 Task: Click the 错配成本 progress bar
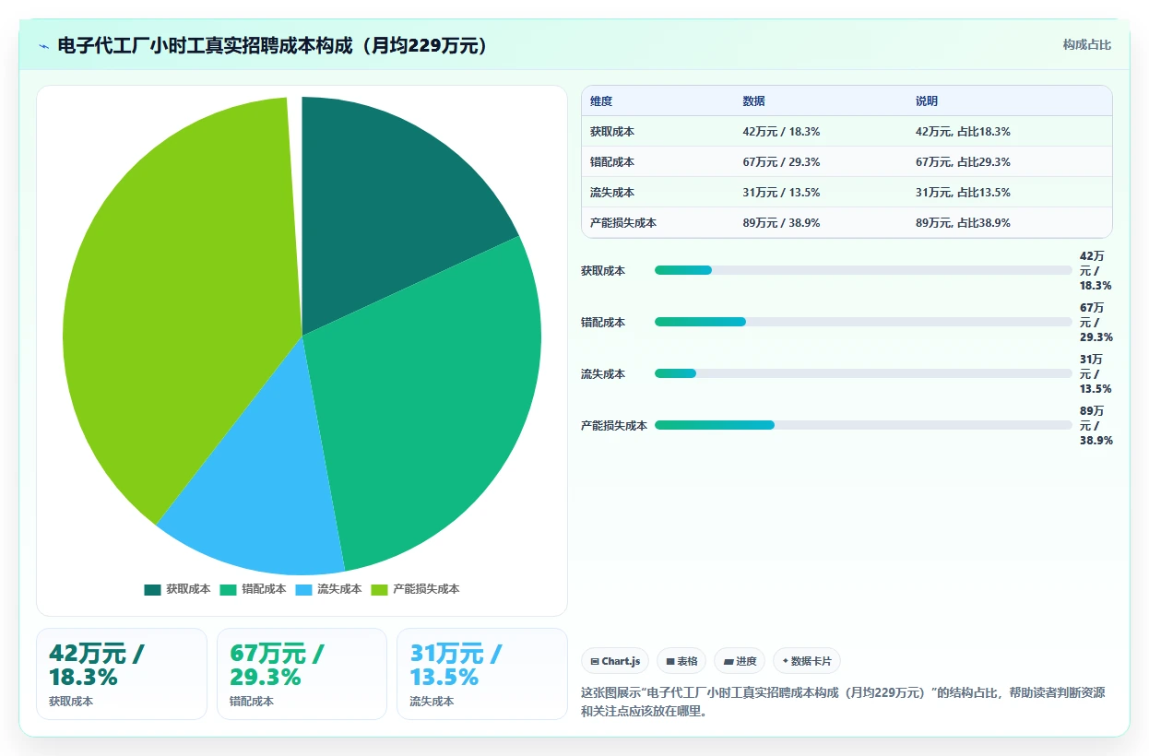tap(863, 322)
